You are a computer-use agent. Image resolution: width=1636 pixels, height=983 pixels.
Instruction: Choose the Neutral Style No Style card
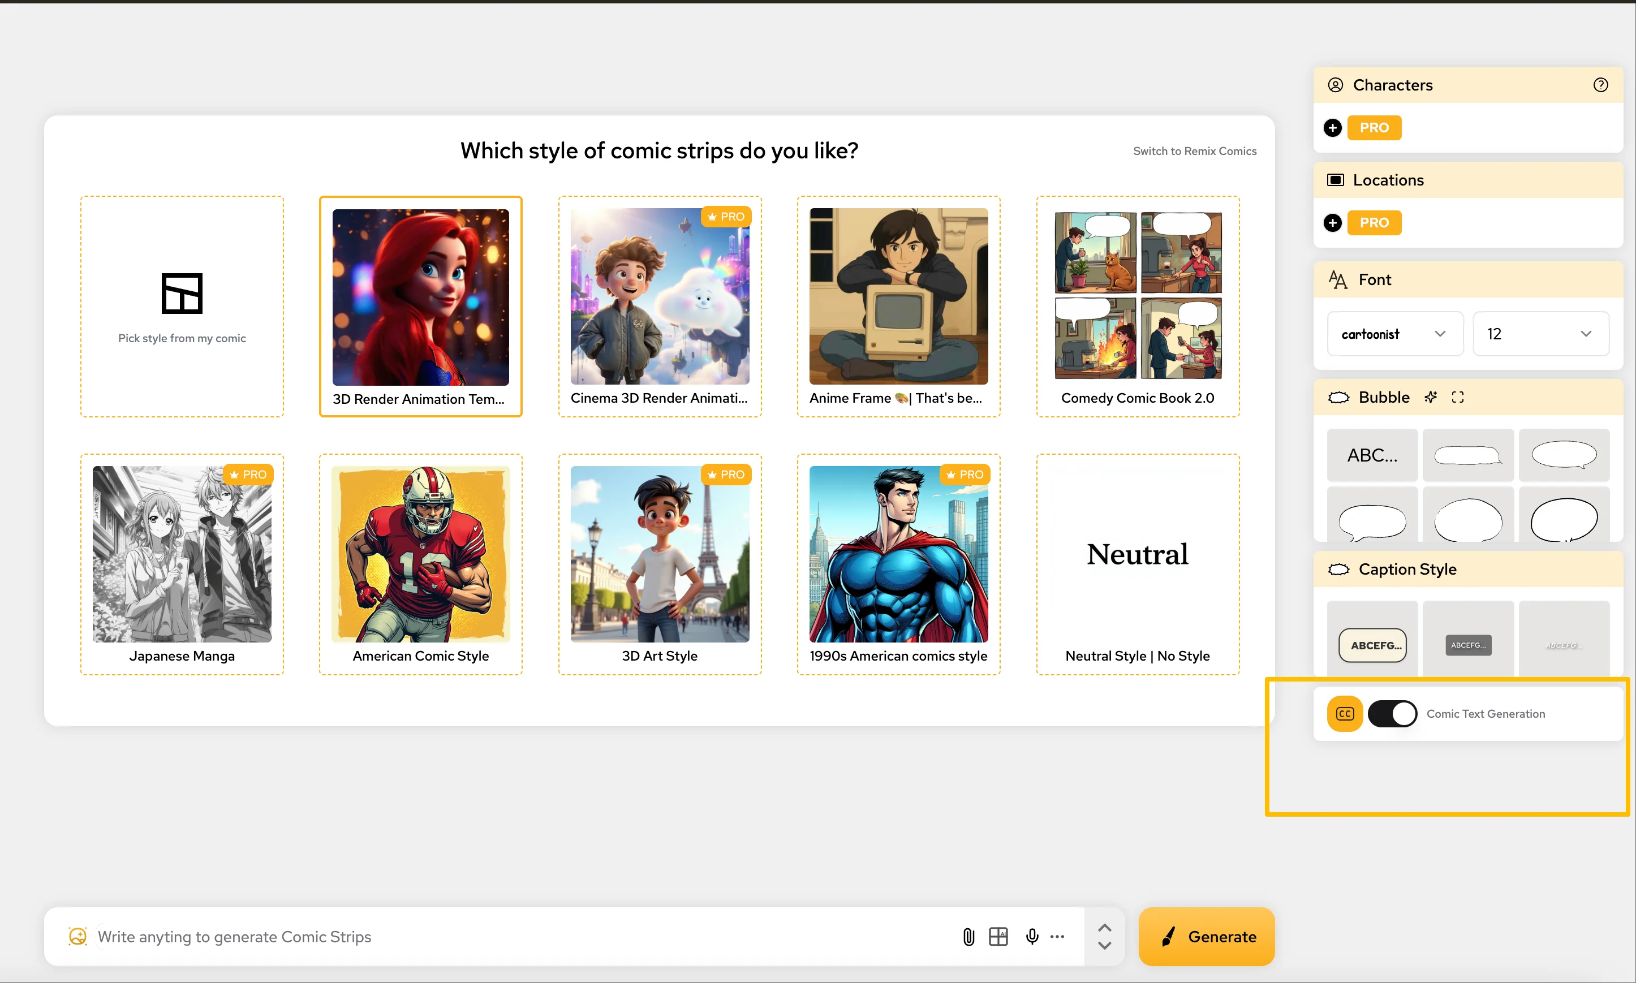(x=1137, y=564)
